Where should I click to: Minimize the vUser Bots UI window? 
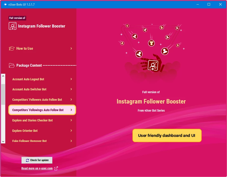(x=198, y=4)
